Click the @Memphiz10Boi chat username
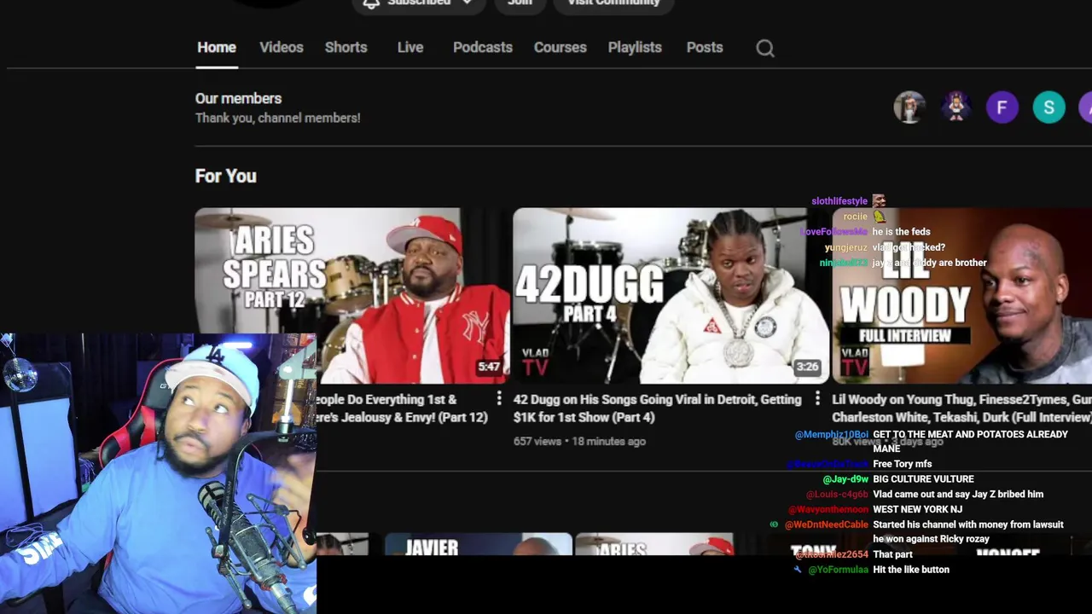This screenshot has width=1092, height=614. 832,435
